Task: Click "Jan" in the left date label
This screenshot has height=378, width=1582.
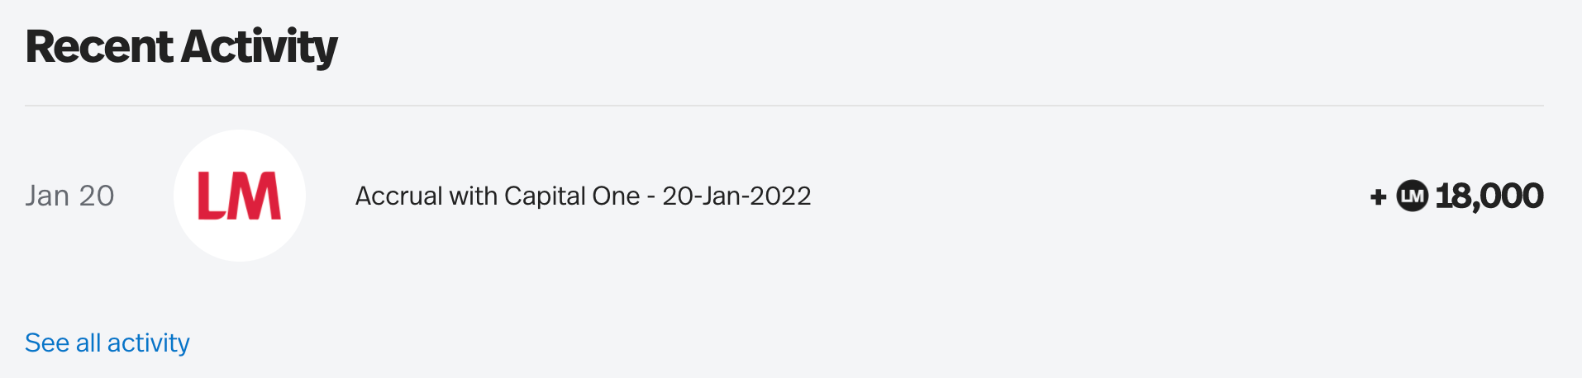Action: tap(47, 196)
